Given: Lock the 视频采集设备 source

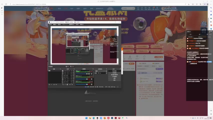Looking at the screenshot, I should (x=73, y=71).
